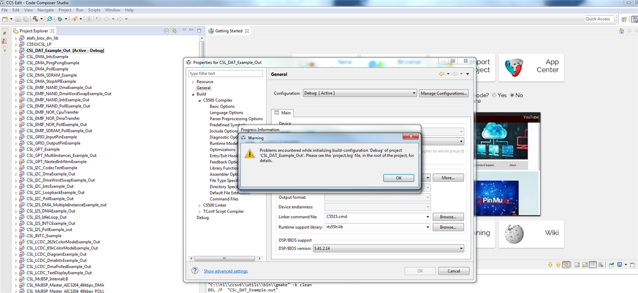Open the Project menu

coord(65,10)
